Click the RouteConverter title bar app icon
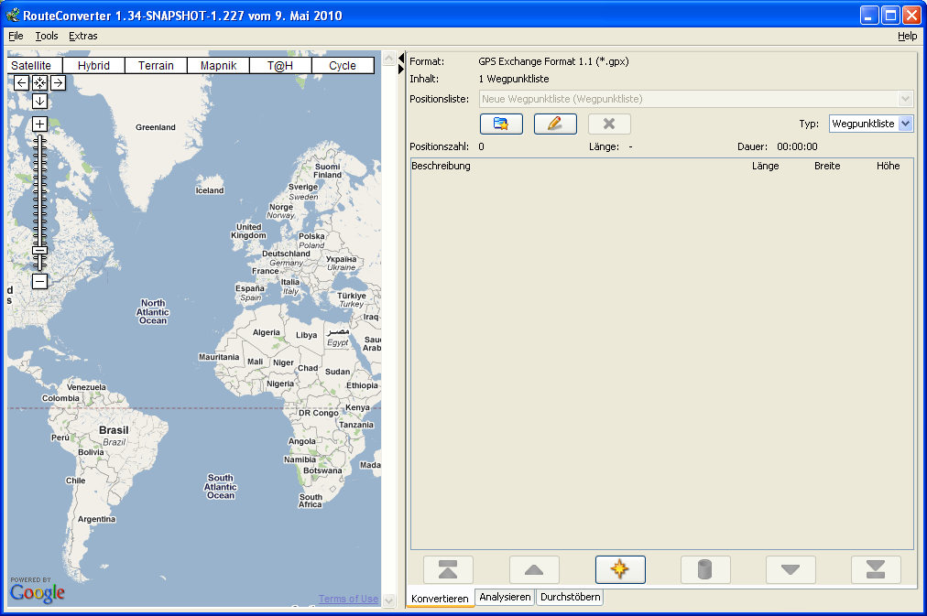The width and height of the screenshot is (927, 616). pyautogui.click(x=13, y=15)
